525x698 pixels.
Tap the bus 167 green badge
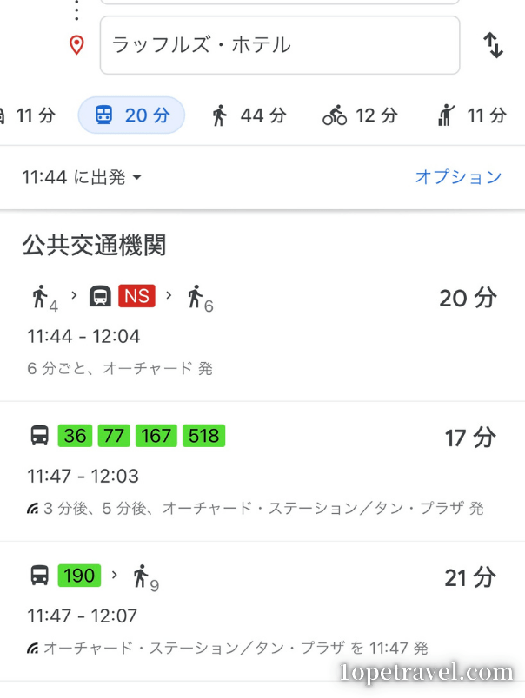pos(156,435)
